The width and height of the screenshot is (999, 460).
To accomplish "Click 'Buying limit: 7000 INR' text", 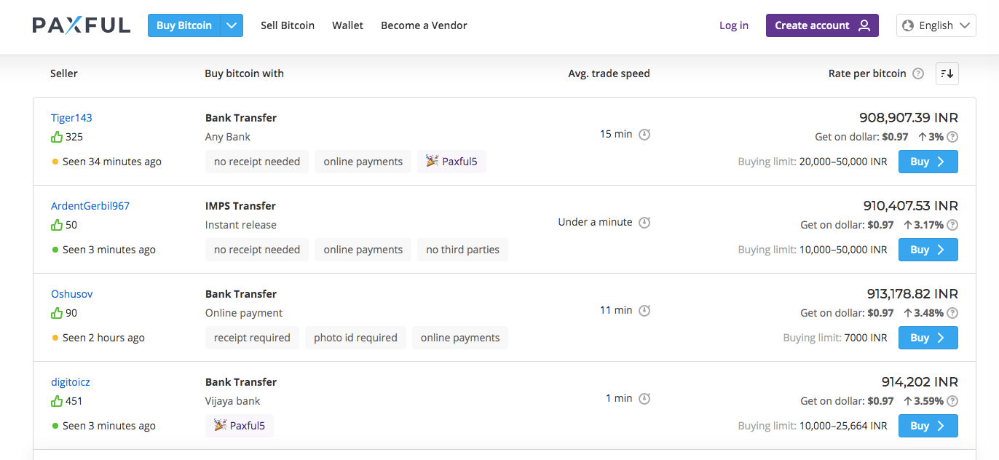I will click(x=835, y=338).
